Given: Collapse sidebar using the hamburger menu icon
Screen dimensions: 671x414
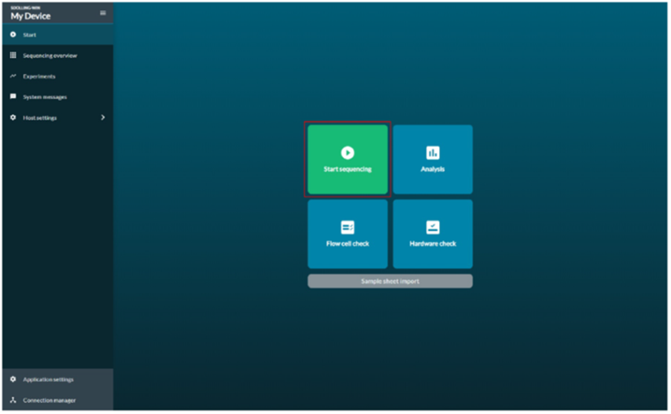Looking at the screenshot, I should tap(103, 13).
